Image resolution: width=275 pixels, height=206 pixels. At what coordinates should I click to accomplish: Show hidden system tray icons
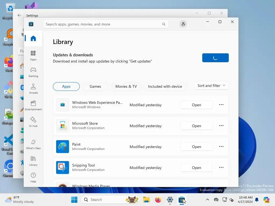coord(208,200)
